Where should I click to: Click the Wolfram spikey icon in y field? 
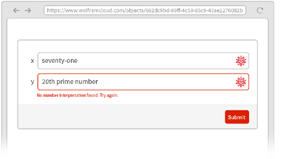pyautogui.click(x=241, y=82)
